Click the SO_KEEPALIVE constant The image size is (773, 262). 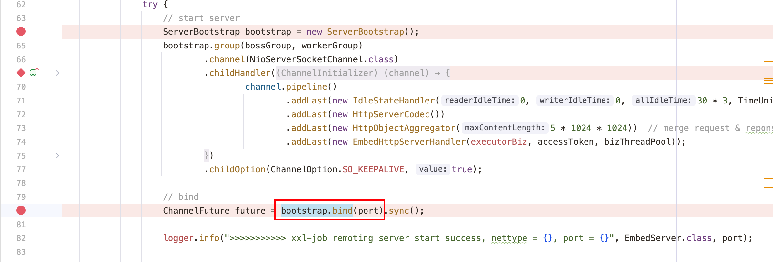(x=373, y=169)
